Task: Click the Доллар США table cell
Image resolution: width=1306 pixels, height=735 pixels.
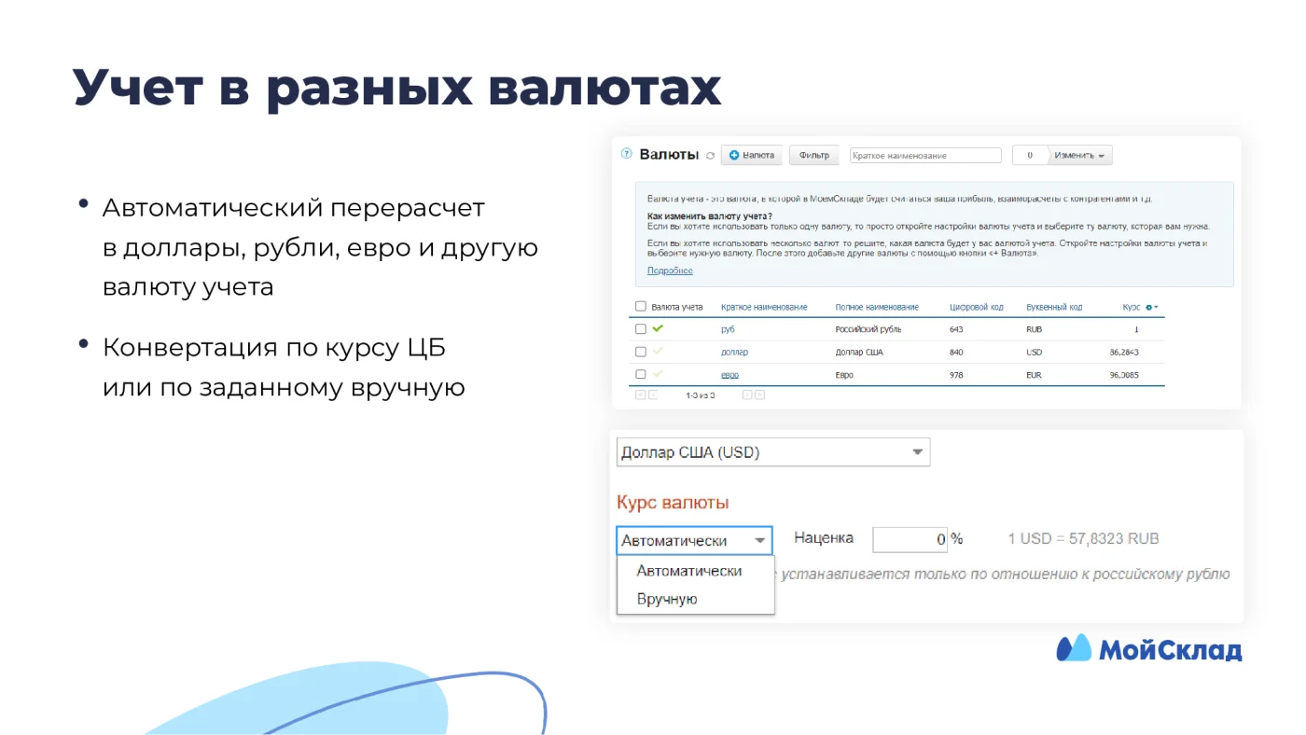Action: point(859,353)
